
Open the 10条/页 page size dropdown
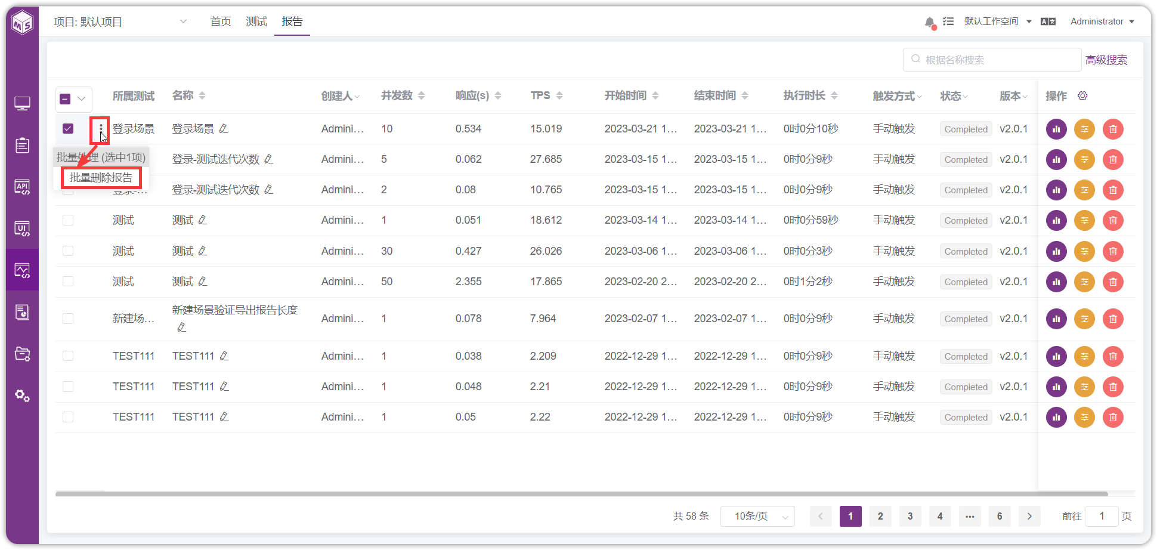click(758, 516)
